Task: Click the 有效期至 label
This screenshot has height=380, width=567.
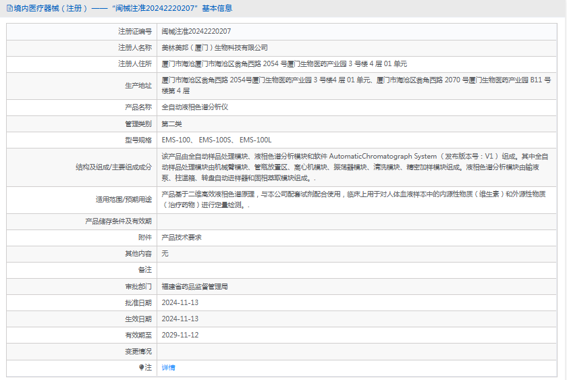Action: click(x=138, y=335)
